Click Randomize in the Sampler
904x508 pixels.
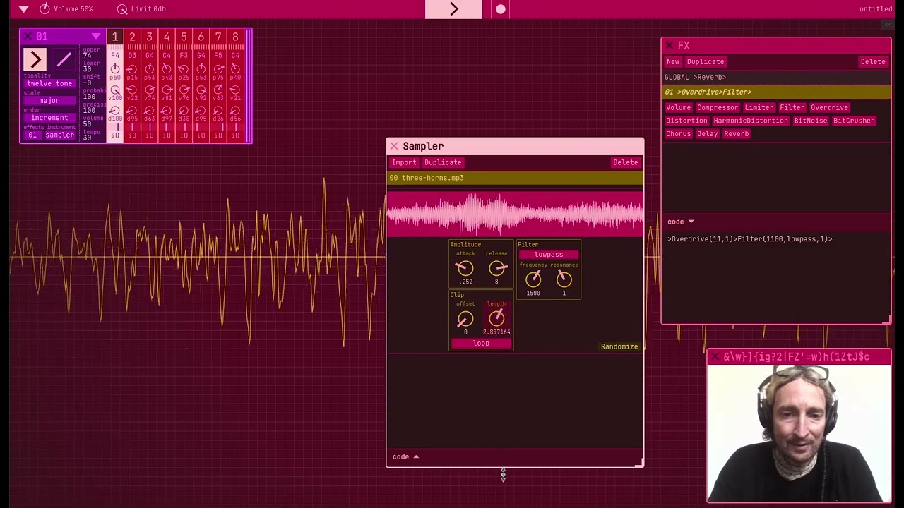(x=619, y=346)
